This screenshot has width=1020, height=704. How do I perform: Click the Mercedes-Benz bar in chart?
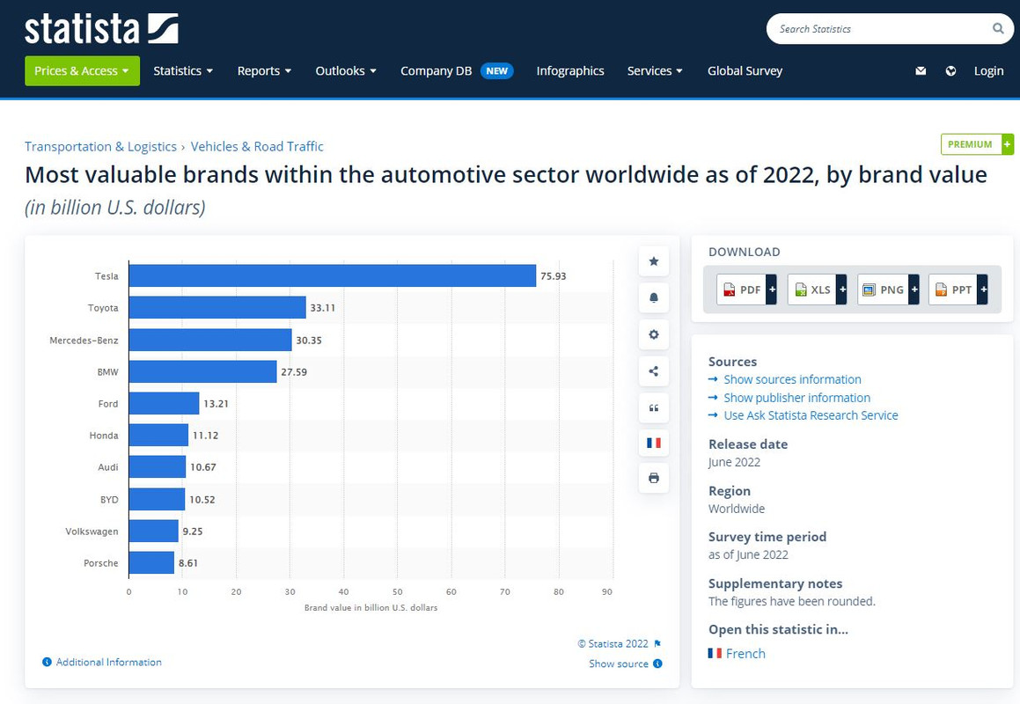(210, 340)
